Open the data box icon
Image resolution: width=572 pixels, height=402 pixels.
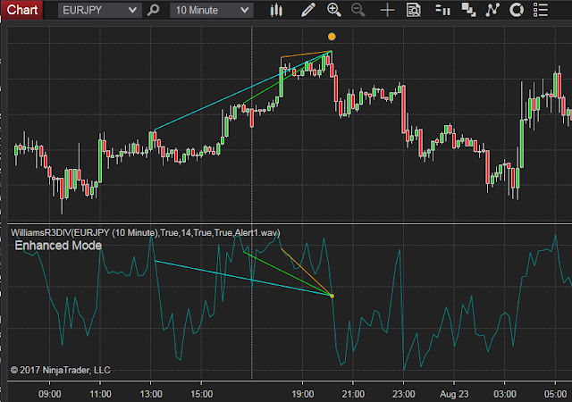coord(413,10)
